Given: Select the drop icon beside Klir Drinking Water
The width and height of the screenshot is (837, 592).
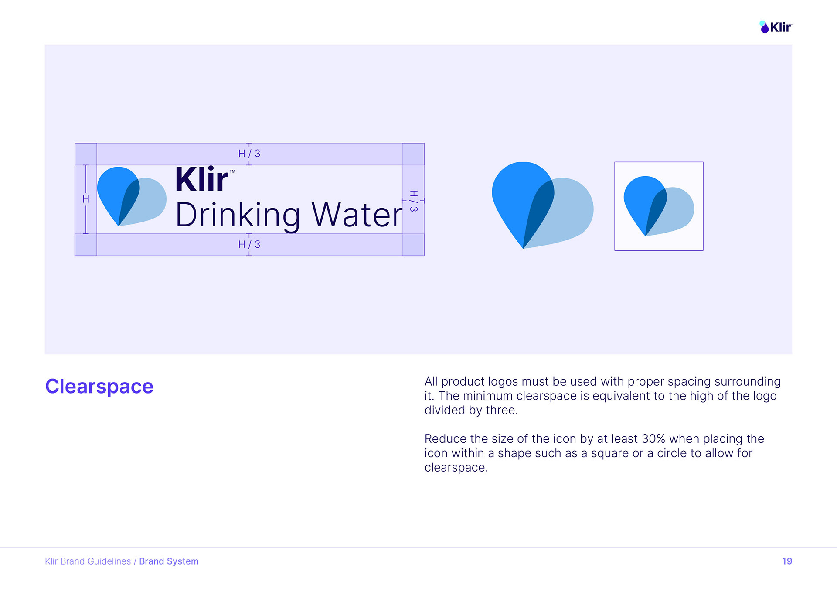Looking at the screenshot, I should click(x=132, y=196).
